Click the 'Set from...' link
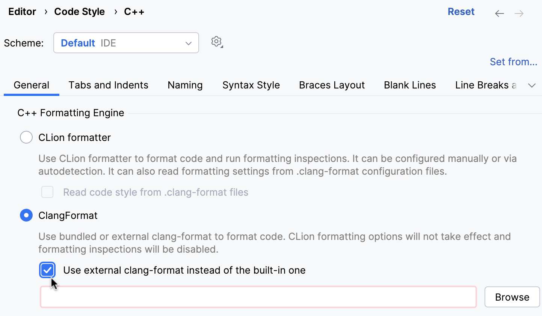 513,62
